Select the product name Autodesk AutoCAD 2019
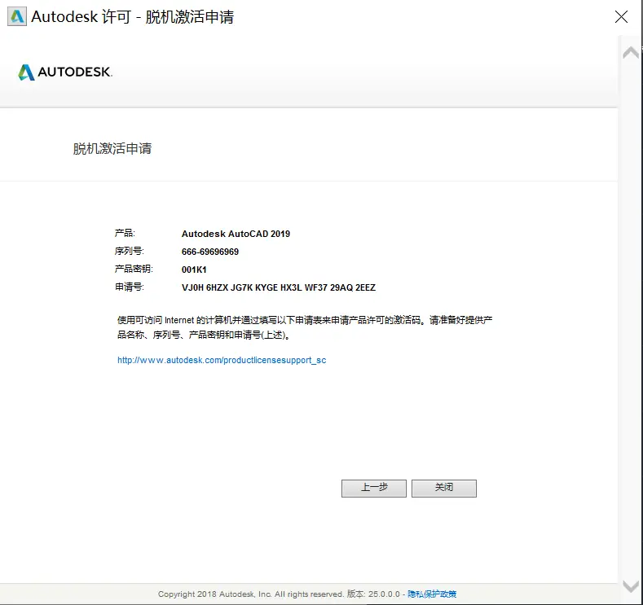Image resolution: width=643 pixels, height=605 pixels. [236, 234]
